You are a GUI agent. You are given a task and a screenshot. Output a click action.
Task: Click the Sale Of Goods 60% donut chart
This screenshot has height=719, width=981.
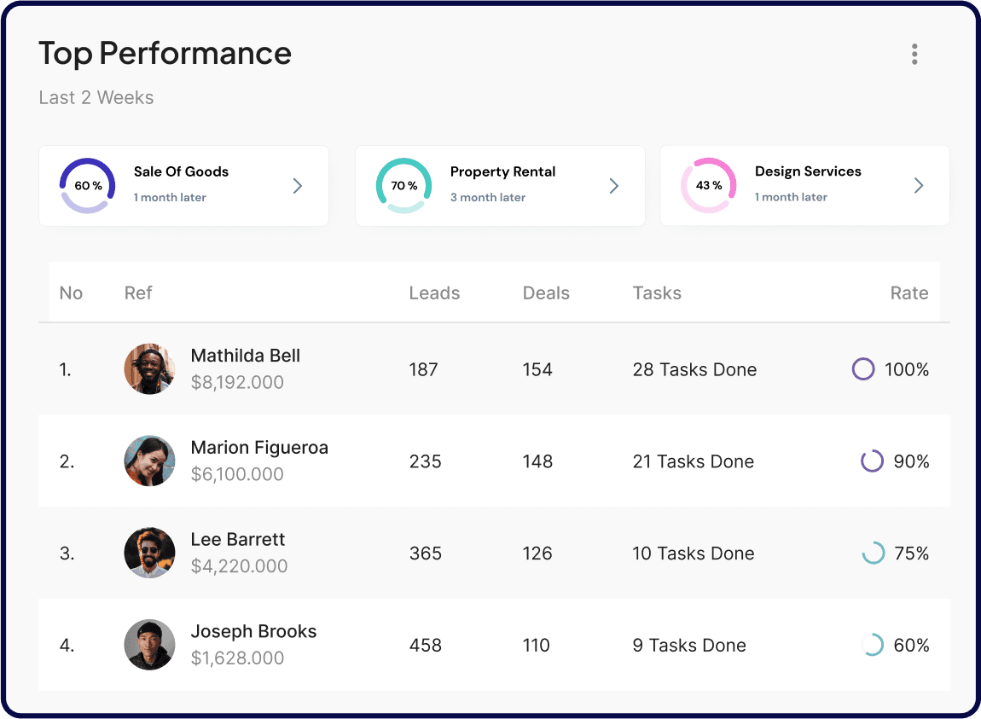(x=87, y=186)
